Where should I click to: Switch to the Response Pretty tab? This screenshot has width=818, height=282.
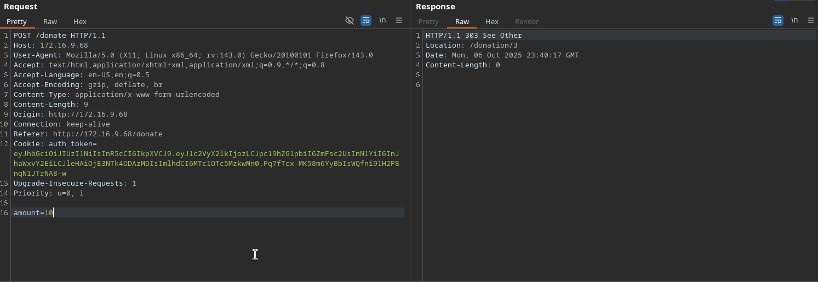[428, 21]
